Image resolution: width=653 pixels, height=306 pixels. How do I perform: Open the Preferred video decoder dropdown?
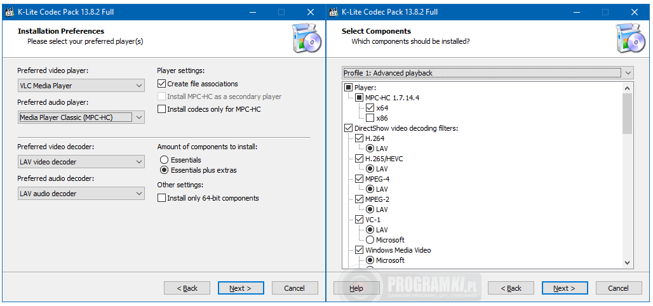click(x=81, y=162)
